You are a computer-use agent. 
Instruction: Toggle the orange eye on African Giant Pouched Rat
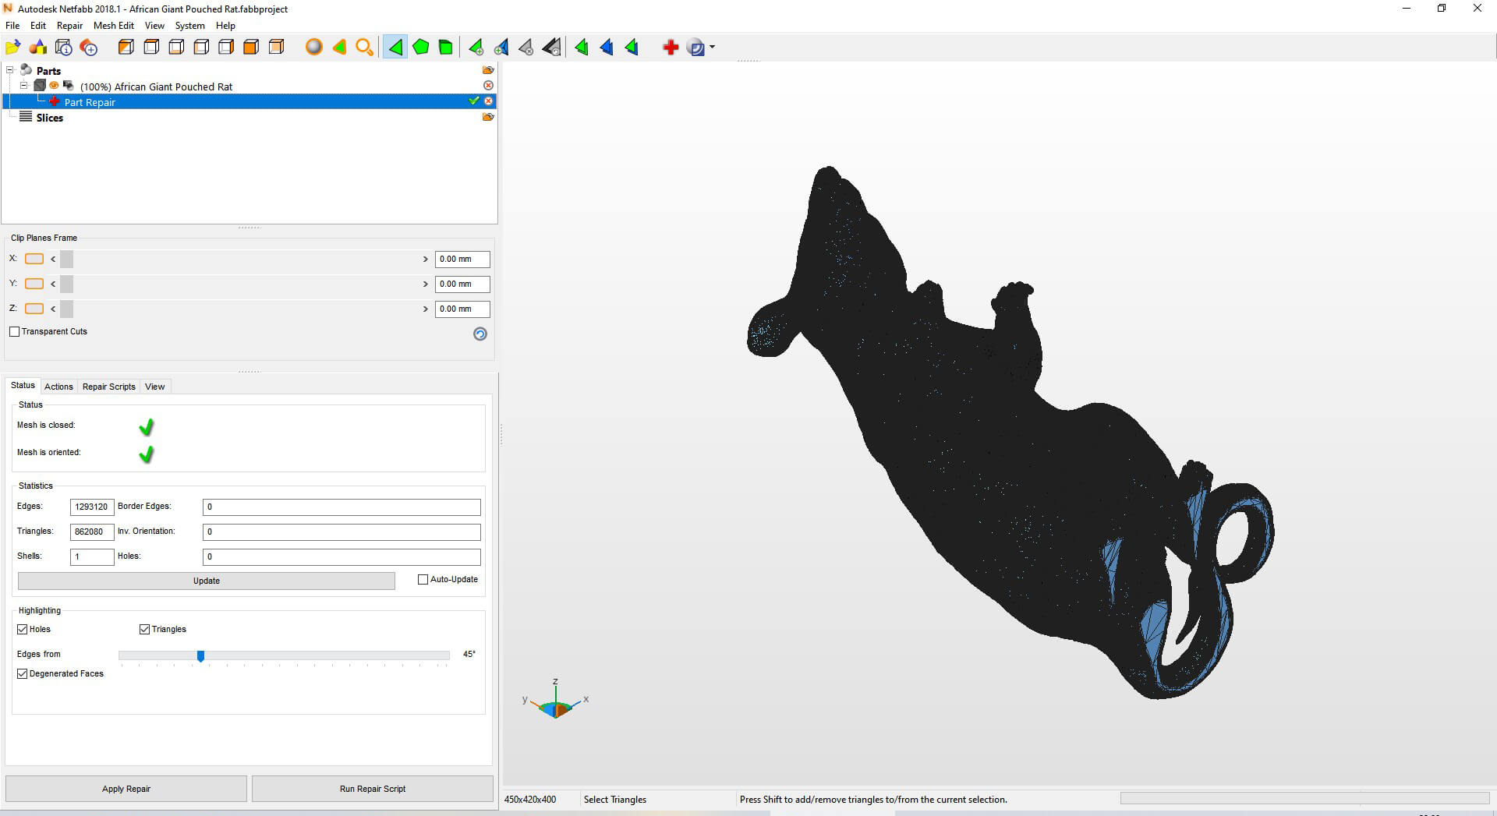click(x=54, y=86)
